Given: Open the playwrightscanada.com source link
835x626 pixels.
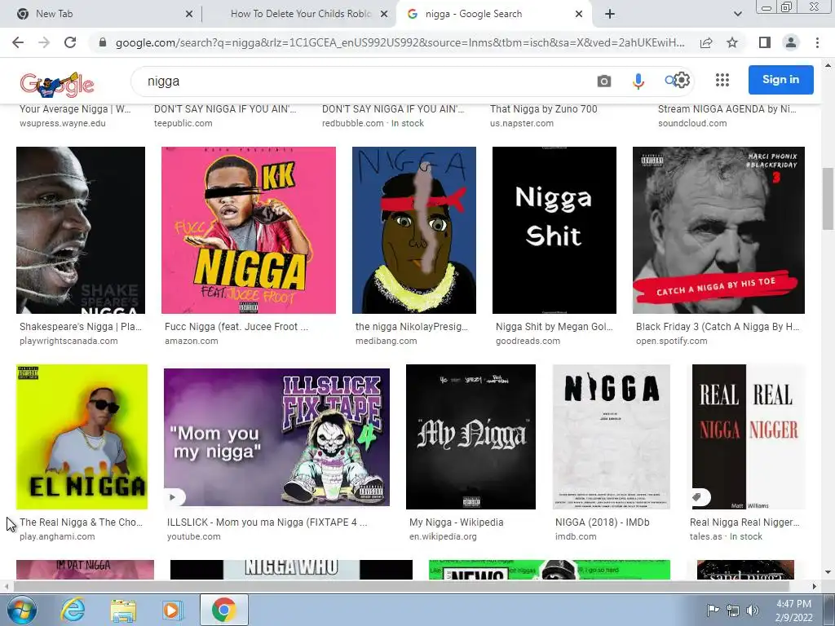Looking at the screenshot, I should click(x=68, y=341).
